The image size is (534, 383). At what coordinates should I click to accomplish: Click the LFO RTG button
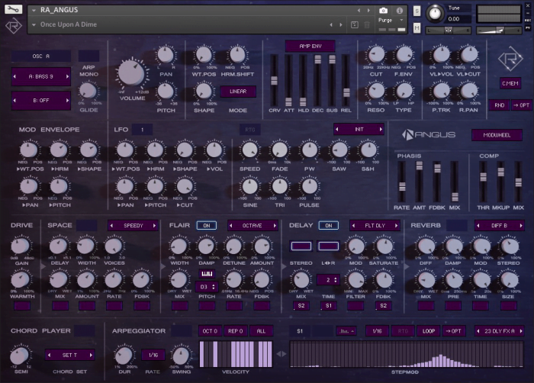[249, 130]
